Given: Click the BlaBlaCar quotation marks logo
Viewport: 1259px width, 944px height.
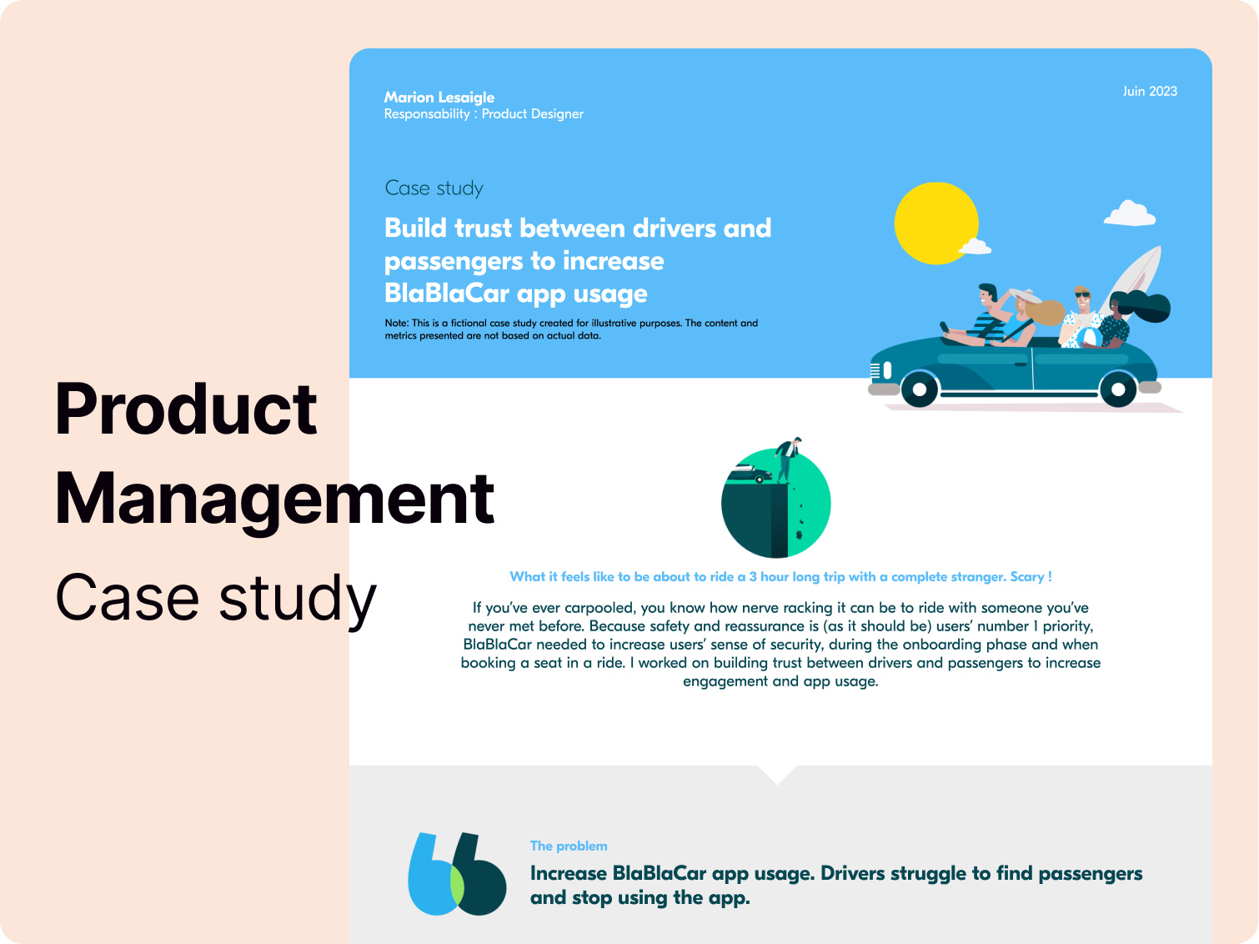Looking at the screenshot, I should (x=457, y=876).
